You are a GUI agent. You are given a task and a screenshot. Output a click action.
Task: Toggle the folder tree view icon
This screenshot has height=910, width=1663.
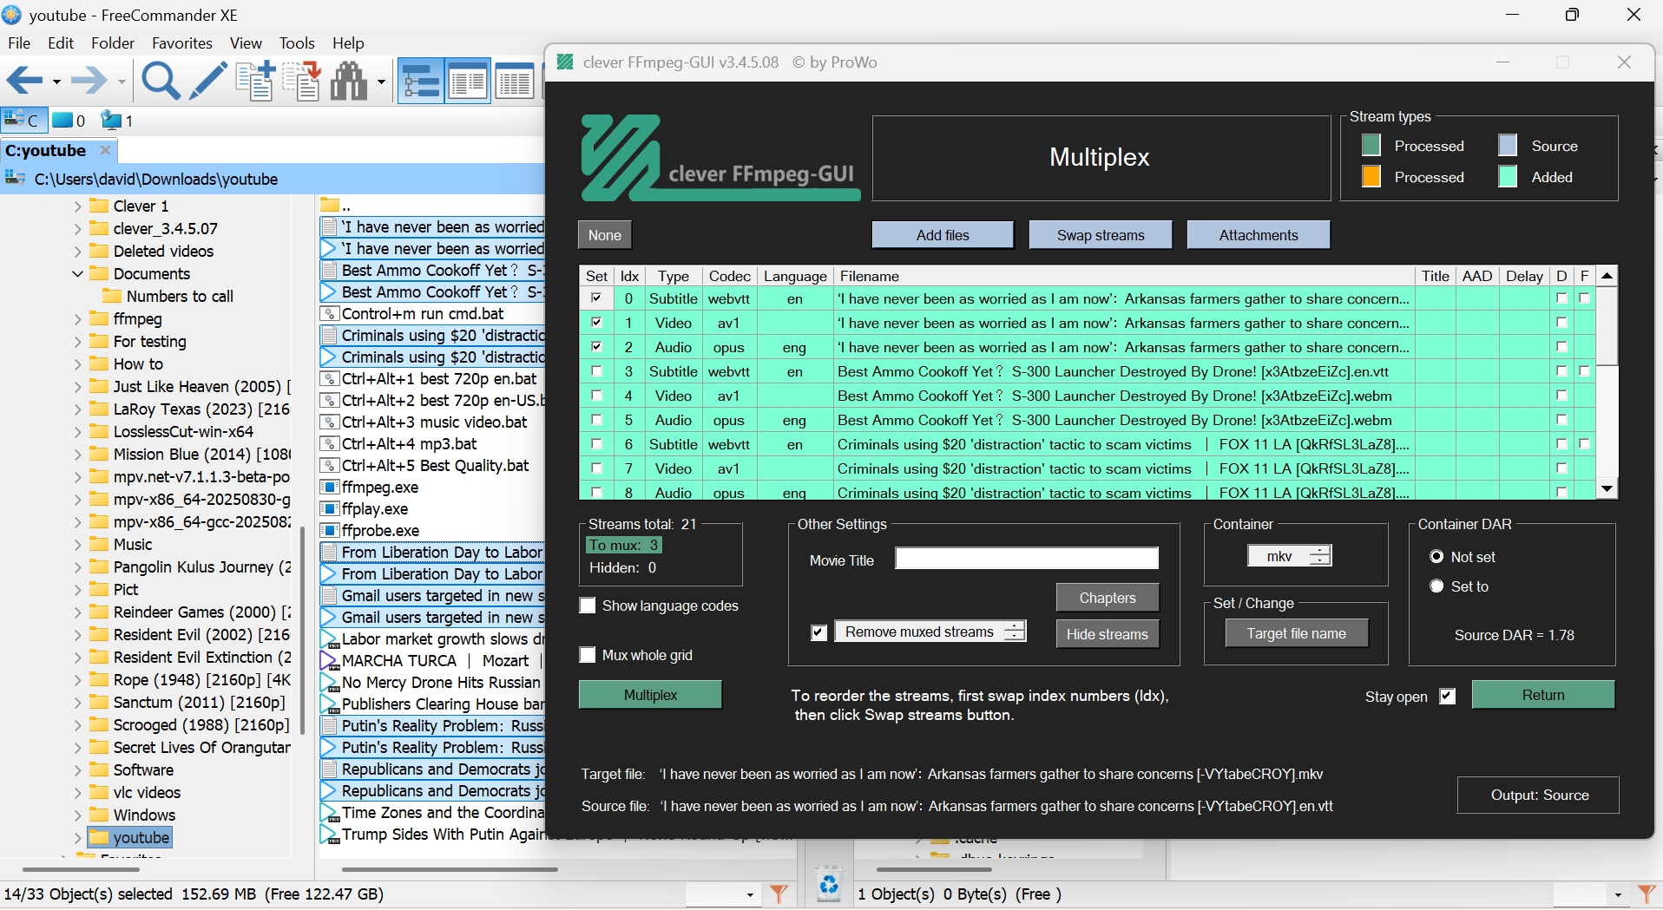421,82
